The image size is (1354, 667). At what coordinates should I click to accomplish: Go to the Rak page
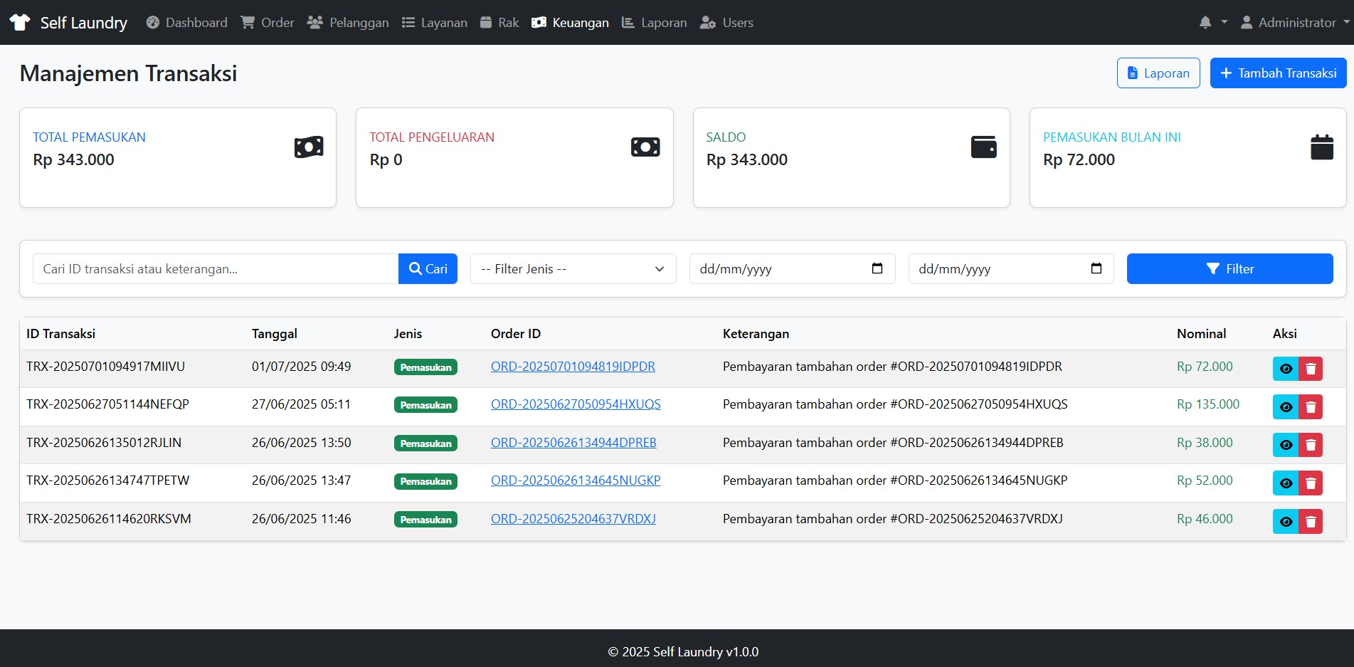point(499,22)
